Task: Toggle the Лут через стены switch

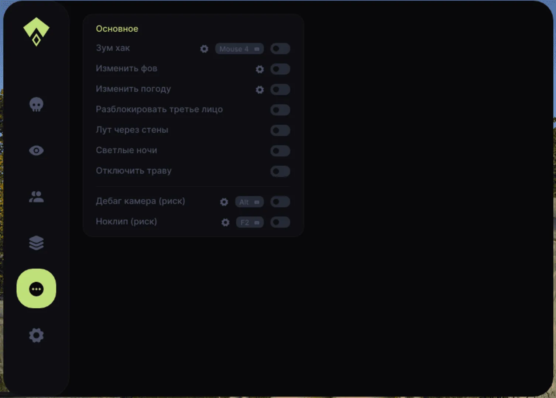Action: [x=280, y=130]
